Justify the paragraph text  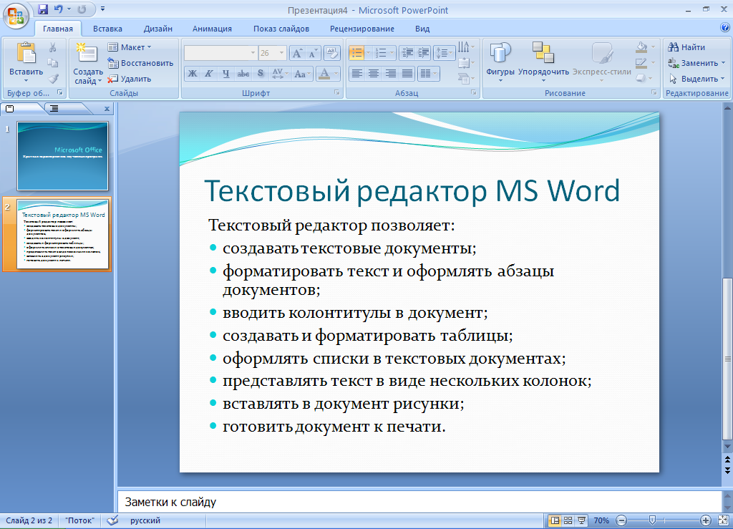click(x=407, y=73)
